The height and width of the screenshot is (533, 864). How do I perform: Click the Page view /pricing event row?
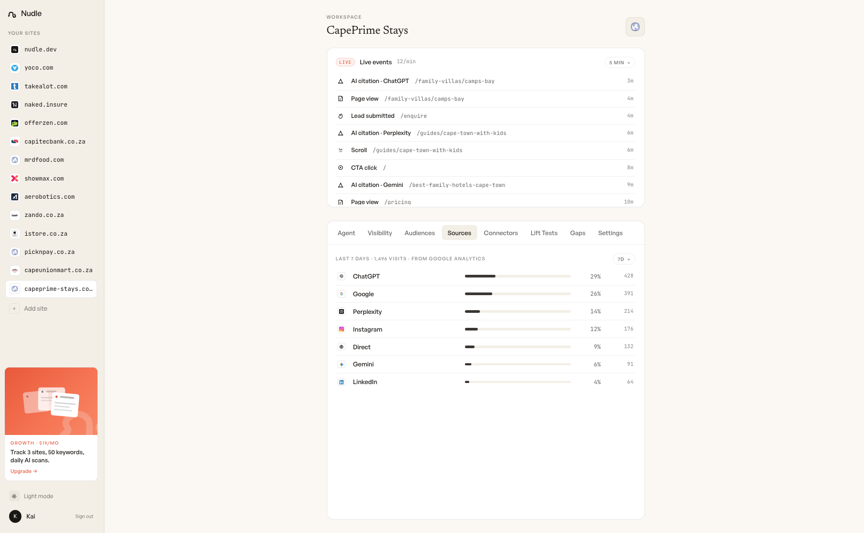[x=486, y=201]
